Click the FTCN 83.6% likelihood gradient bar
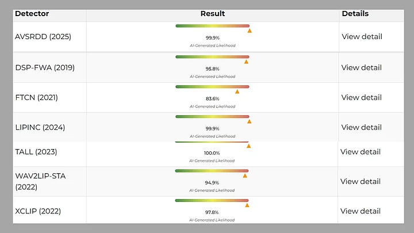The image size is (414, 233). (212, 86)
